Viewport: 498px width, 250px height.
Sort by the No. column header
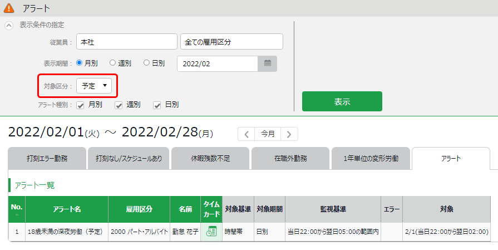coord(17,209)
